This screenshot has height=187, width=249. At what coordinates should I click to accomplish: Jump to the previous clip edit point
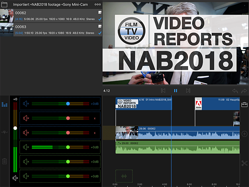163,91
